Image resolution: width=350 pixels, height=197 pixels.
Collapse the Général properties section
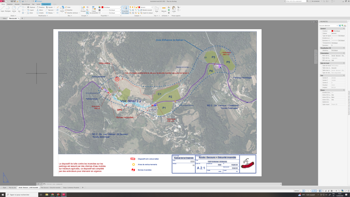(x=344, y=29)
